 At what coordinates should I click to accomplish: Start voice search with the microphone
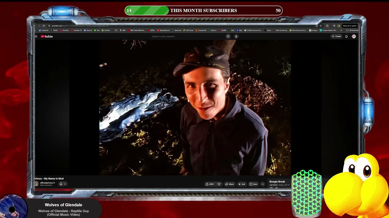236,36
